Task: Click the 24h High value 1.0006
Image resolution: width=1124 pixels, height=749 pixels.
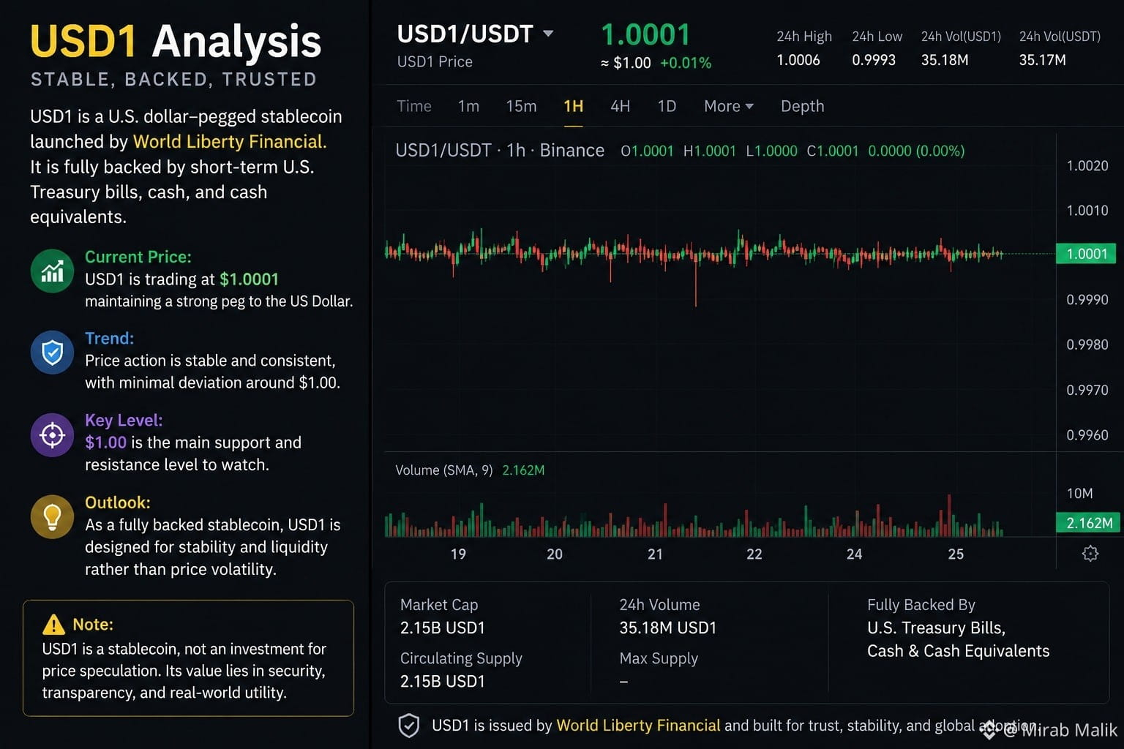Action: coord(798,60)
